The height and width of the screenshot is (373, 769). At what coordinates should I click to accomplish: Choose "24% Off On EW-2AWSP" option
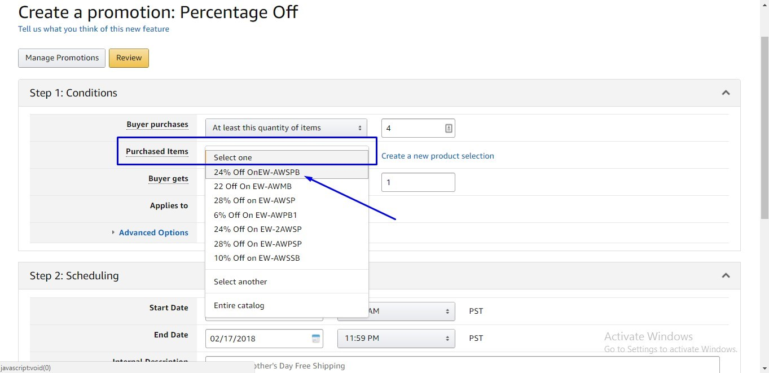[x=258, y=229]
